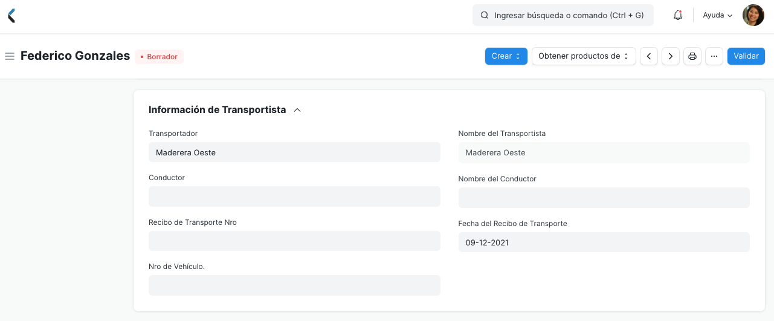Click the Borrador status badge
Image resolution: width=774 pixels, height=321 pixels.
(159, 57)
